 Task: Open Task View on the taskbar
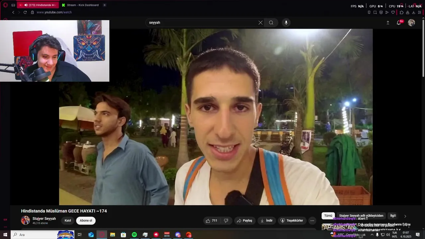point(80,235)
